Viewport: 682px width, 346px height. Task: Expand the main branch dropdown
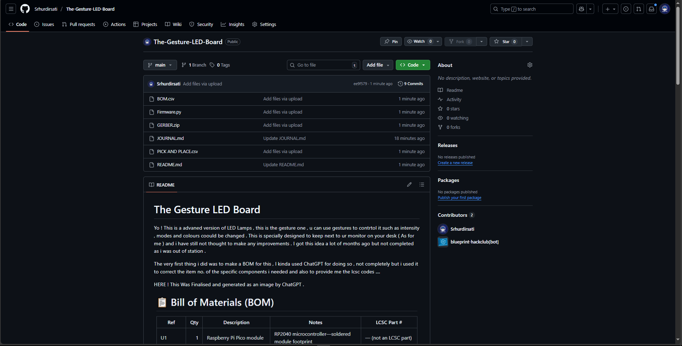160,65
